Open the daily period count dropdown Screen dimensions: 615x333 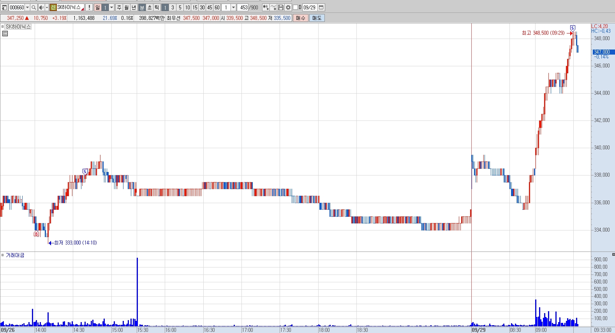pyautogui.click(x=112, y=7)
